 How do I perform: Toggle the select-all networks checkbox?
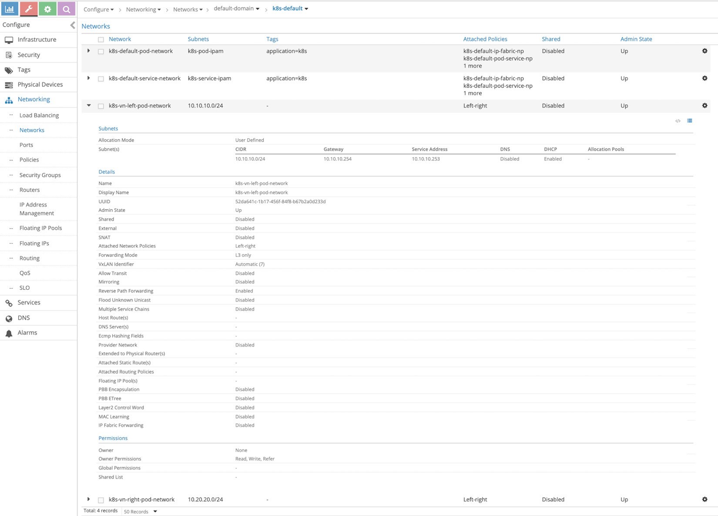101,40
